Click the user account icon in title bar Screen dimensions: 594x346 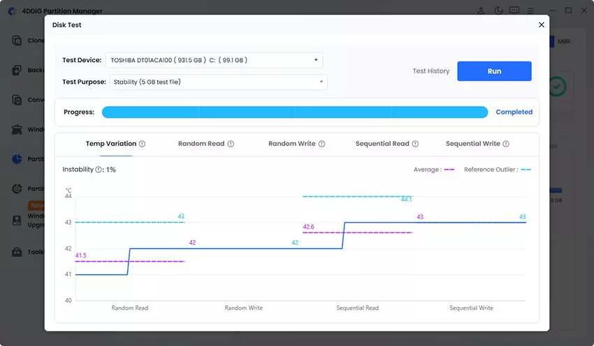point(481,10)
